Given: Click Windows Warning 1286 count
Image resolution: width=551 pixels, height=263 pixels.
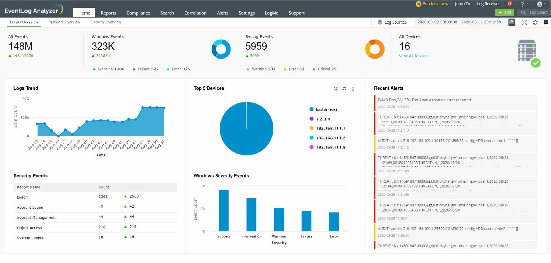Looking at the screenshot, I should point(108,69).
